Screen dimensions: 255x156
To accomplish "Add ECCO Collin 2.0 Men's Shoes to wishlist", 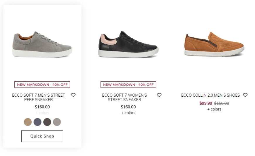I will [245, 95].
